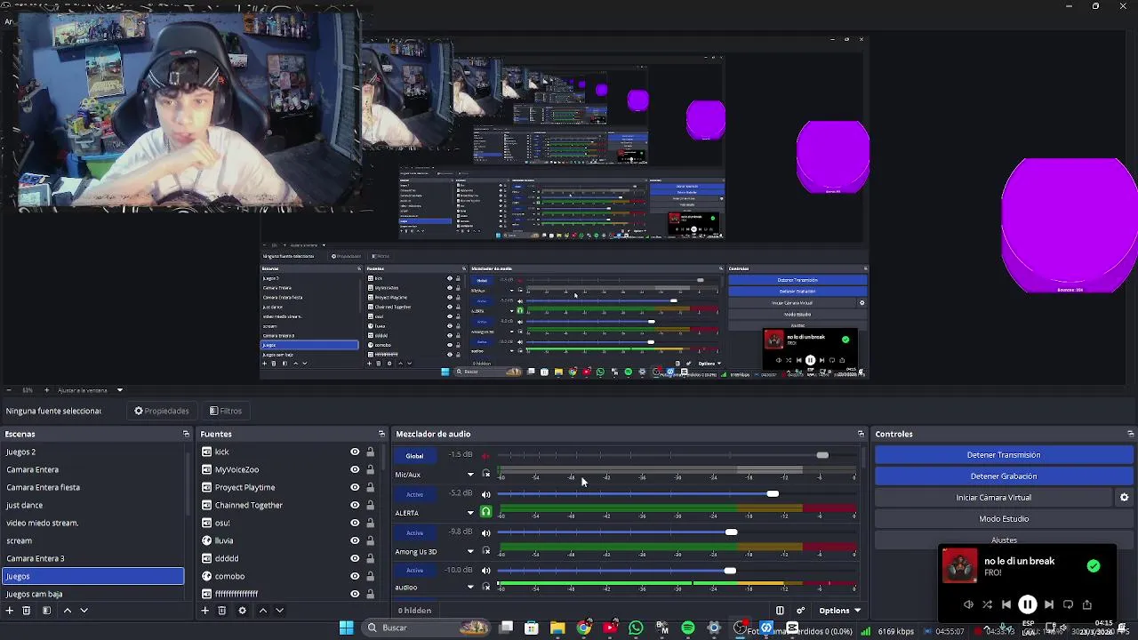Open Among Us 3D channel dropdown

click(x=470, y=552)
